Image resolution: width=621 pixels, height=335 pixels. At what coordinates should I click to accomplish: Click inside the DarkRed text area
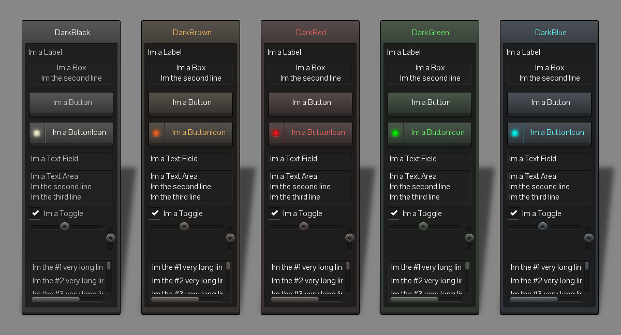[309, 186]
